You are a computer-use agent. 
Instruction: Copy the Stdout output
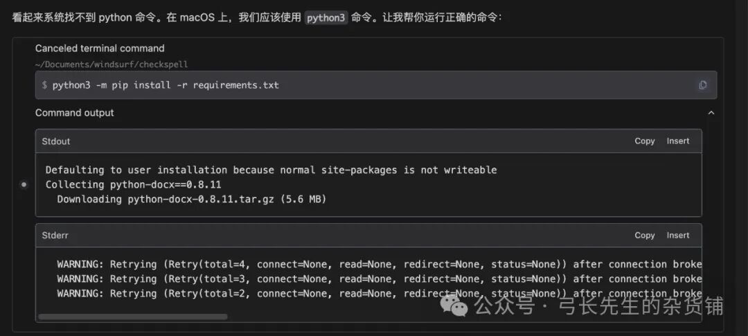pos(644,141)
